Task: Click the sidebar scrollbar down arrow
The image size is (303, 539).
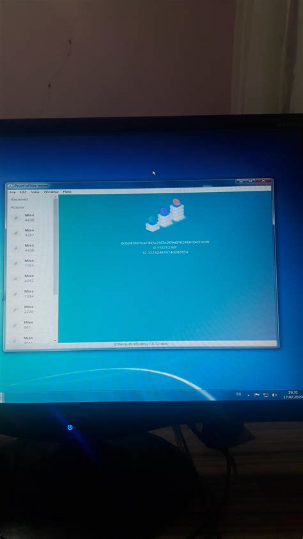Action: (55, 341)
